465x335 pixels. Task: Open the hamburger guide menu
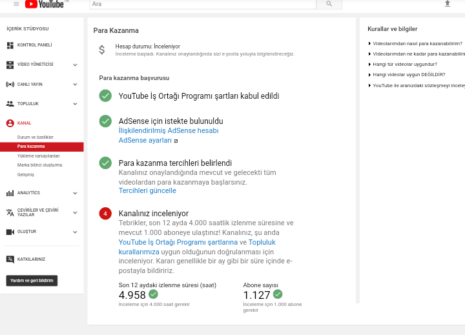pyautogui.click(x=16, y=4)
